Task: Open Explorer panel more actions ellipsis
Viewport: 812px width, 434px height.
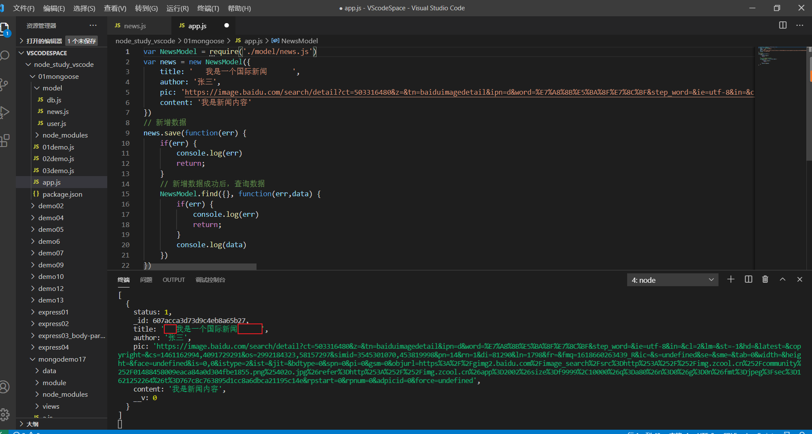Action: point(93,25)
